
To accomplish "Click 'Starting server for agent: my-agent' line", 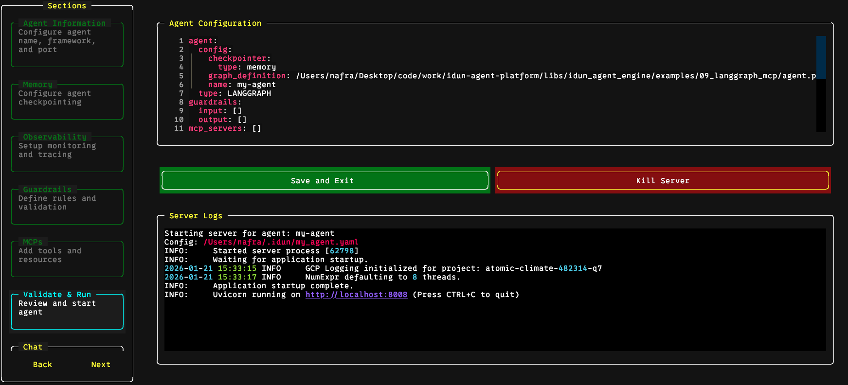I will point(249,233).
